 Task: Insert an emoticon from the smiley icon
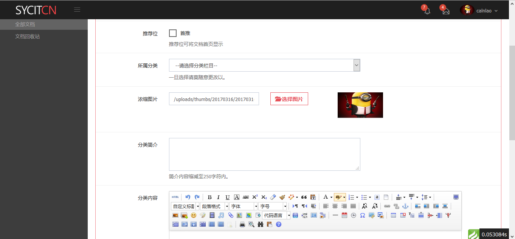point(194,215)
